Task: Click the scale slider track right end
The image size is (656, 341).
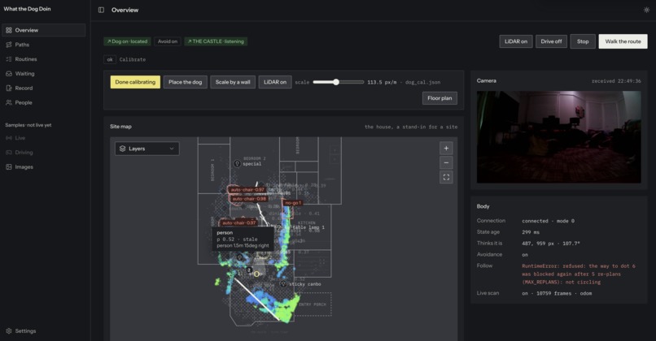Action: (362, 82)
